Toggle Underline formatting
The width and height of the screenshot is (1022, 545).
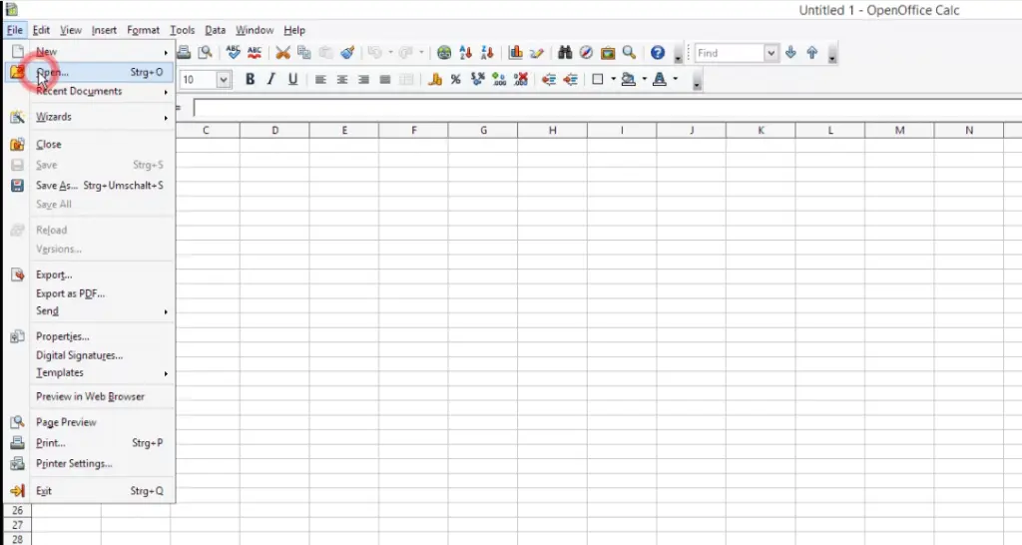coord(292,80)
